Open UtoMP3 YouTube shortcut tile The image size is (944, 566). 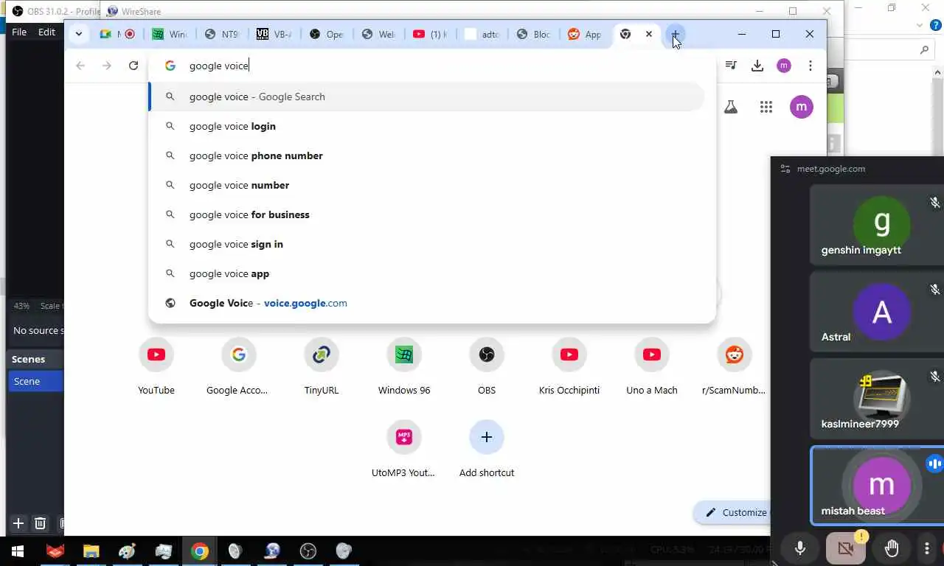[403, 449]
